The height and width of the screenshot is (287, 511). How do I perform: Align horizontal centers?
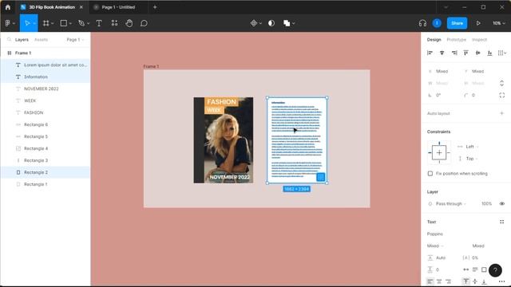(442, 53)
